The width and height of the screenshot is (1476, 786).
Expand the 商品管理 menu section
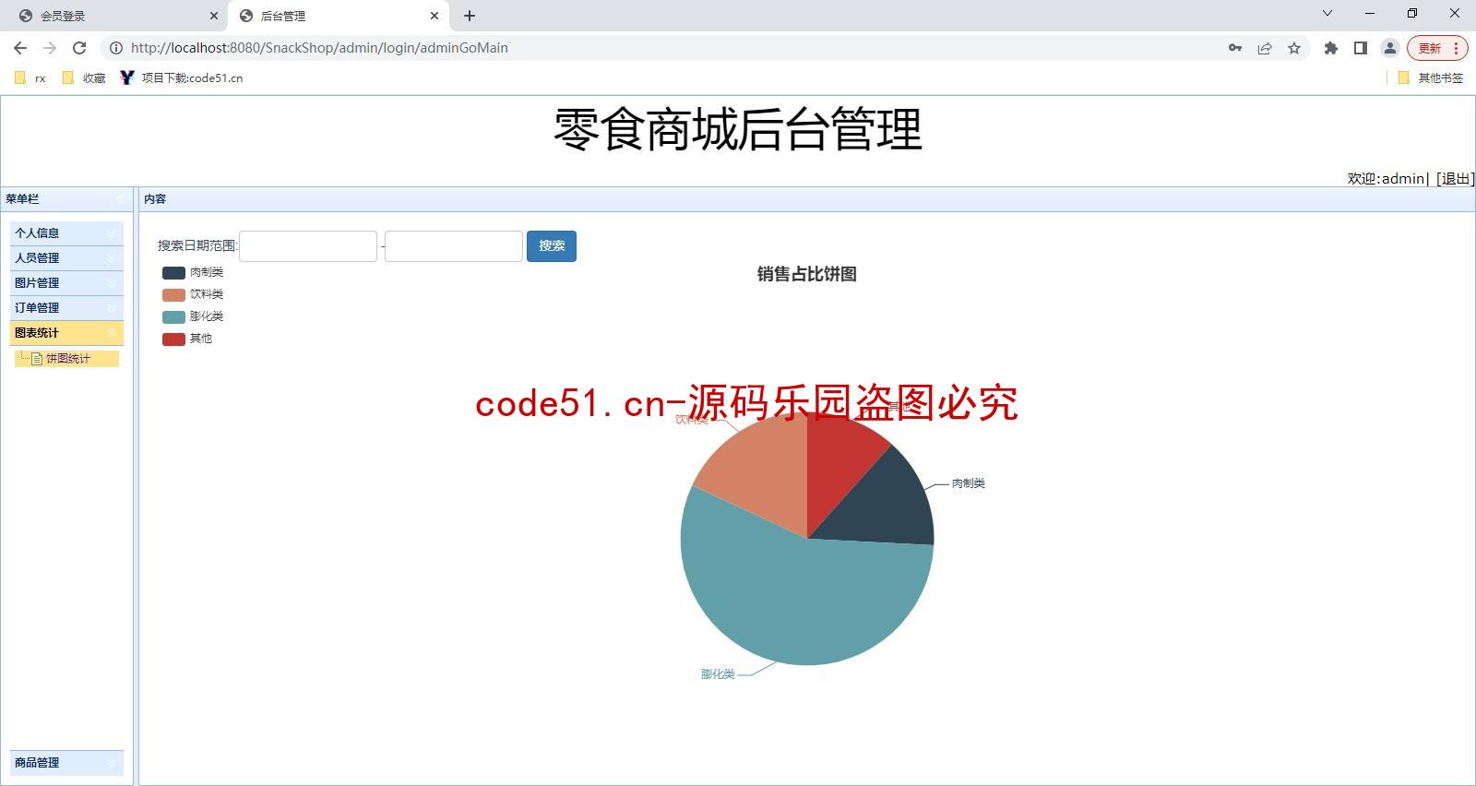pos(66,763)
